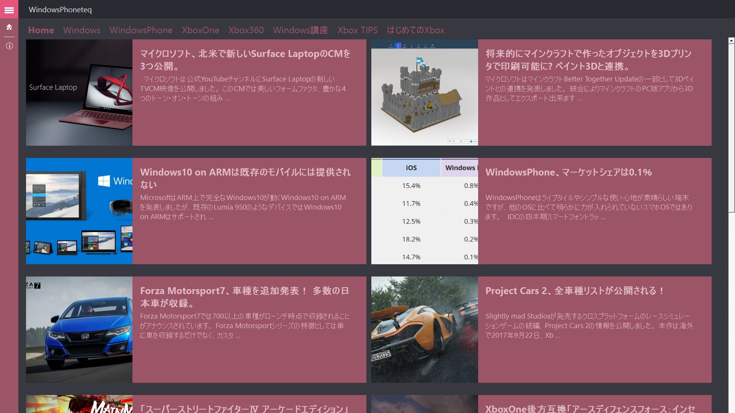Select the WindowsPhone tab
Image resolution: width=735 pixels, height=413 pixels.
pos(141,30)
